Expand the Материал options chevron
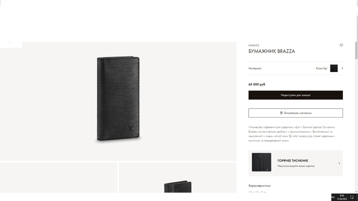358x201 pixels. click(342, 68)
